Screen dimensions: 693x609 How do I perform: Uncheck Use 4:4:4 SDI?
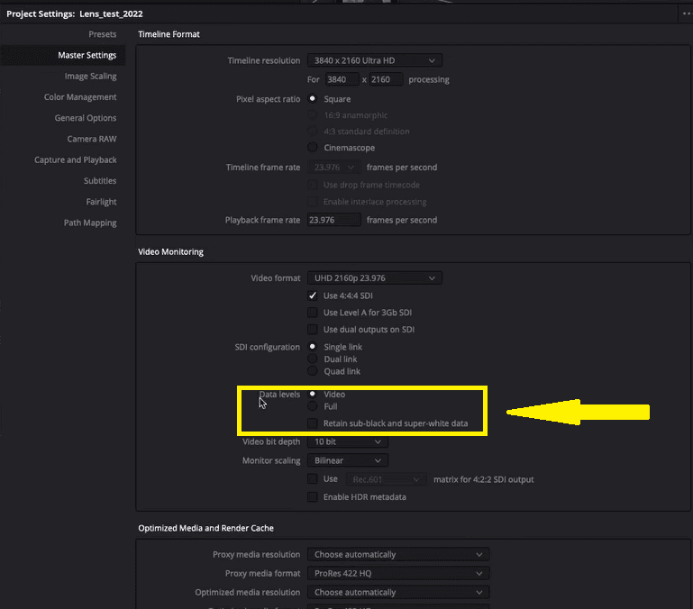point(313,295)
